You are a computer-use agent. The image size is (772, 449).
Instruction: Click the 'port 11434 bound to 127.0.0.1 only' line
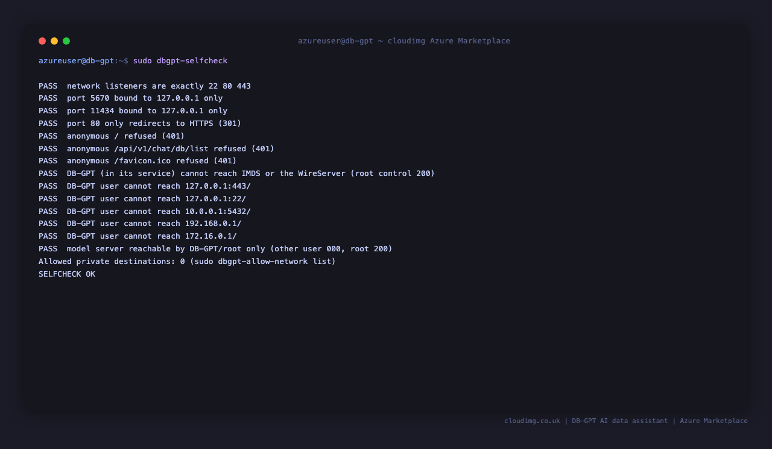[x=133, y=111]
